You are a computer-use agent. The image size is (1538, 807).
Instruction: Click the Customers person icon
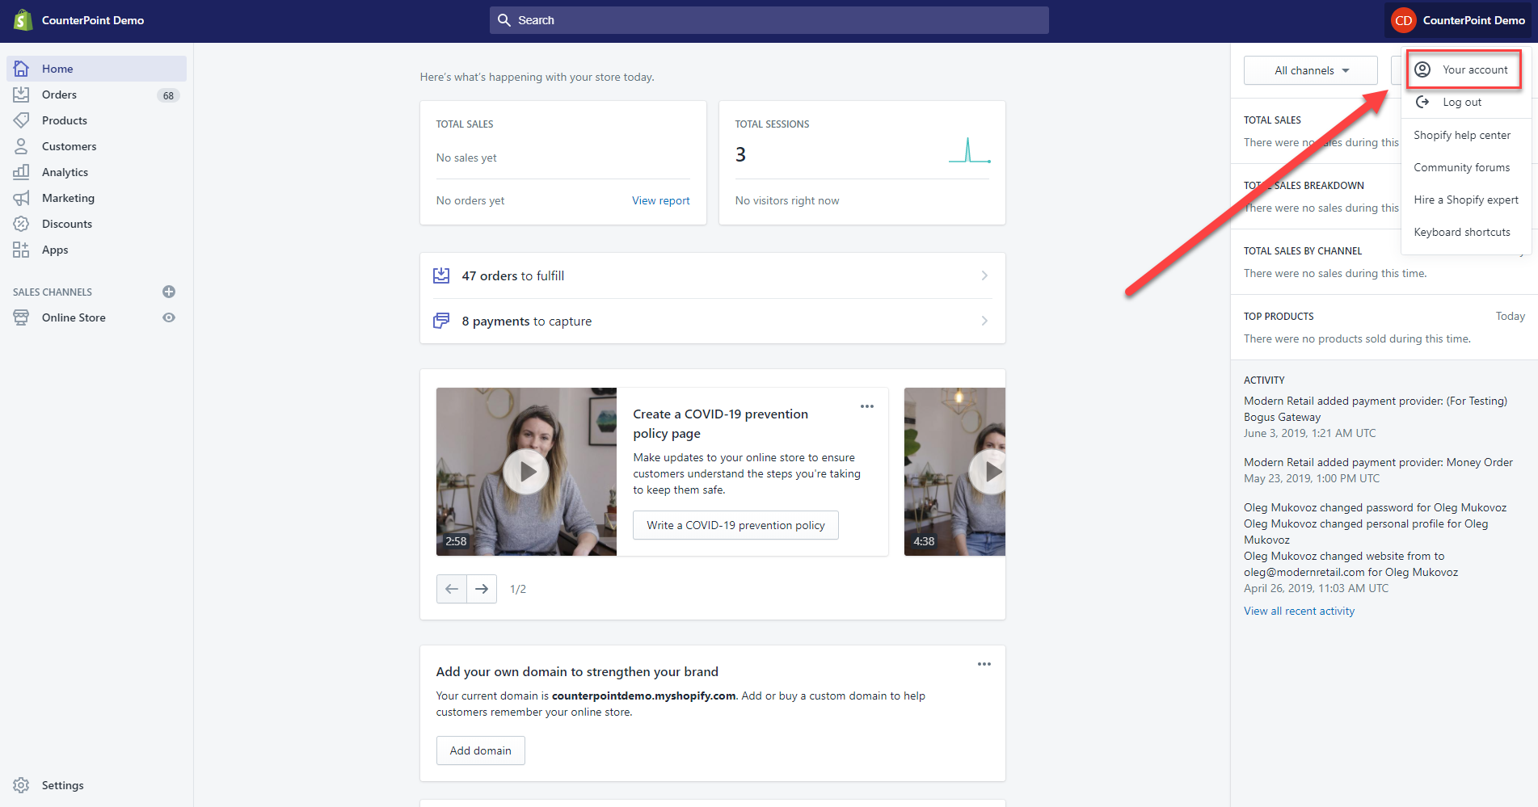[x=21, y=146]
